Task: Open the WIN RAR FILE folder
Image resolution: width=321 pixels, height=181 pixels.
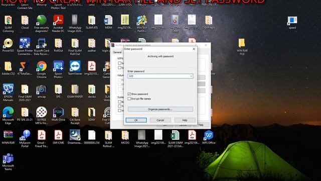Action: (x=242, y=44)
